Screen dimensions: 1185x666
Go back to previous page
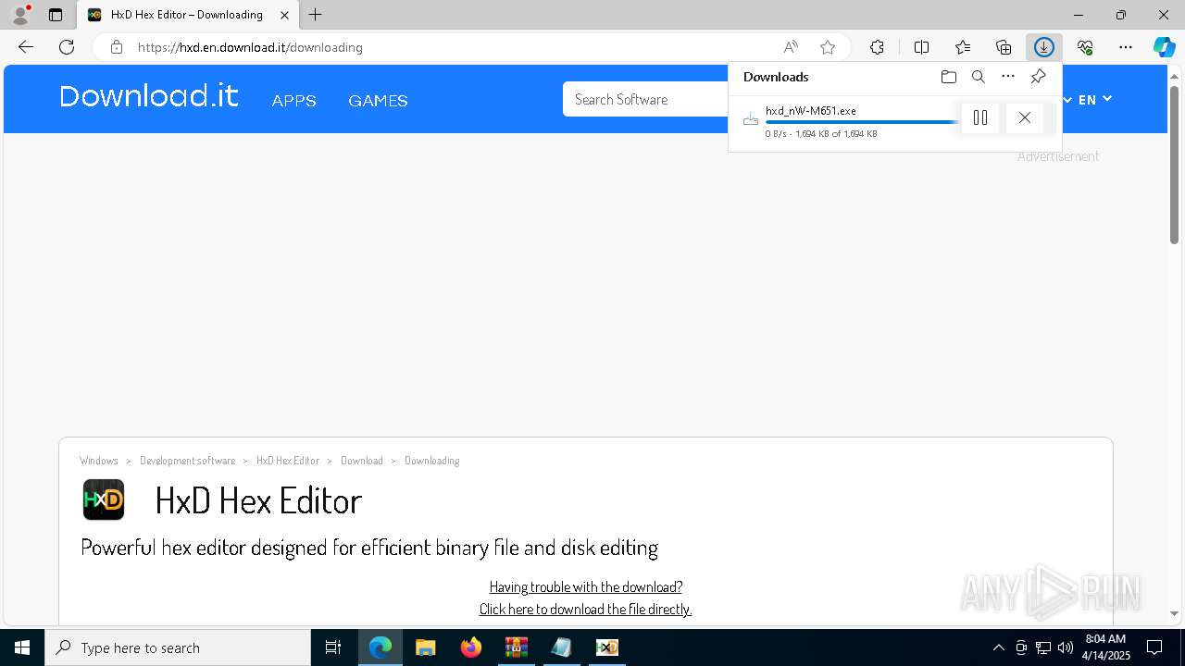(26, 47)
